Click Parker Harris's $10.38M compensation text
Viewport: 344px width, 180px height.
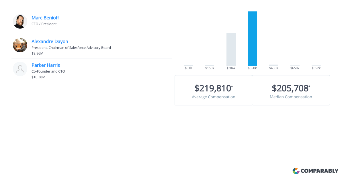pos(38,77)
